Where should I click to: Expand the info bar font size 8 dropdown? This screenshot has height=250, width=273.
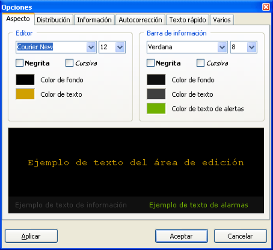coord(252,47)
